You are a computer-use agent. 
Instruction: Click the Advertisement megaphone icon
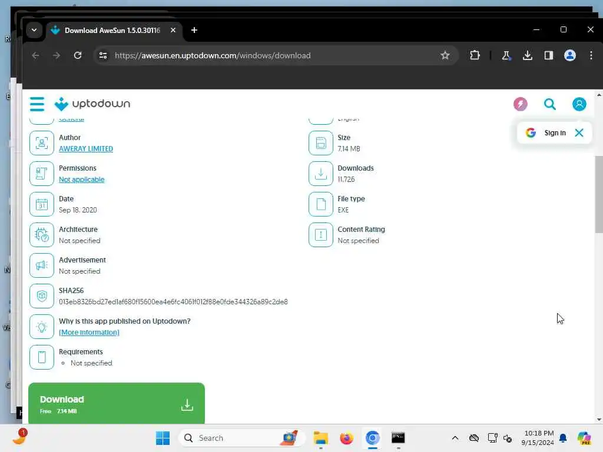point(42,265)
